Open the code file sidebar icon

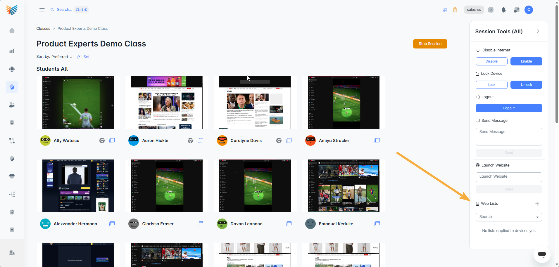tap(12, 212)
